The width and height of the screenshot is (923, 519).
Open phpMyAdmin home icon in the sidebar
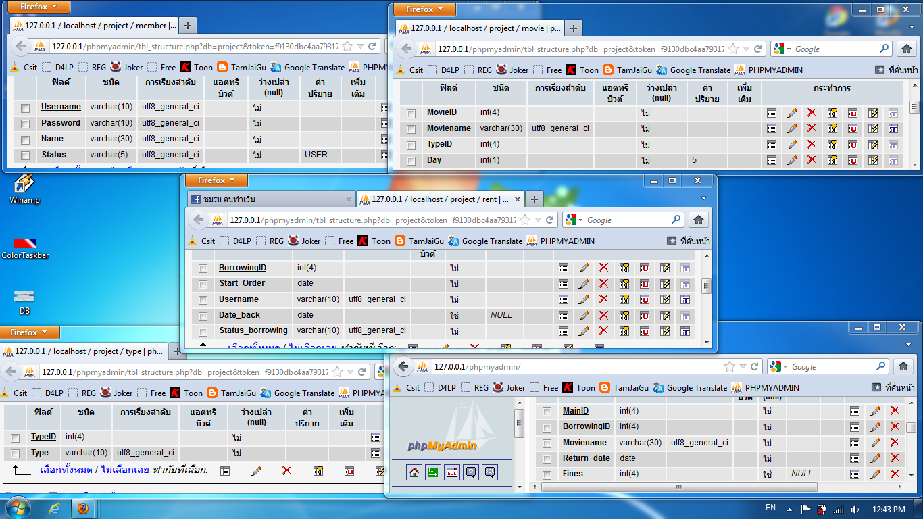(414, 472)
